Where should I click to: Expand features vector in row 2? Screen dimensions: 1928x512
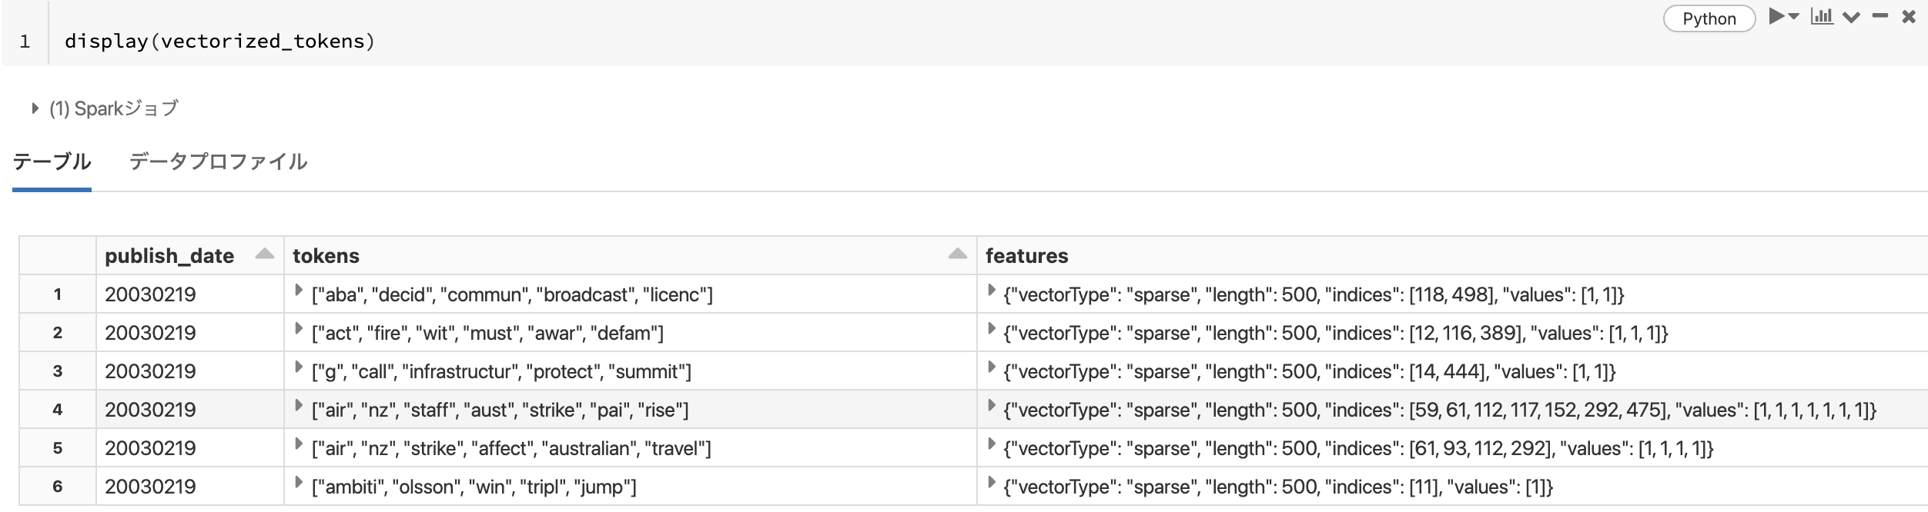(992, 329)
